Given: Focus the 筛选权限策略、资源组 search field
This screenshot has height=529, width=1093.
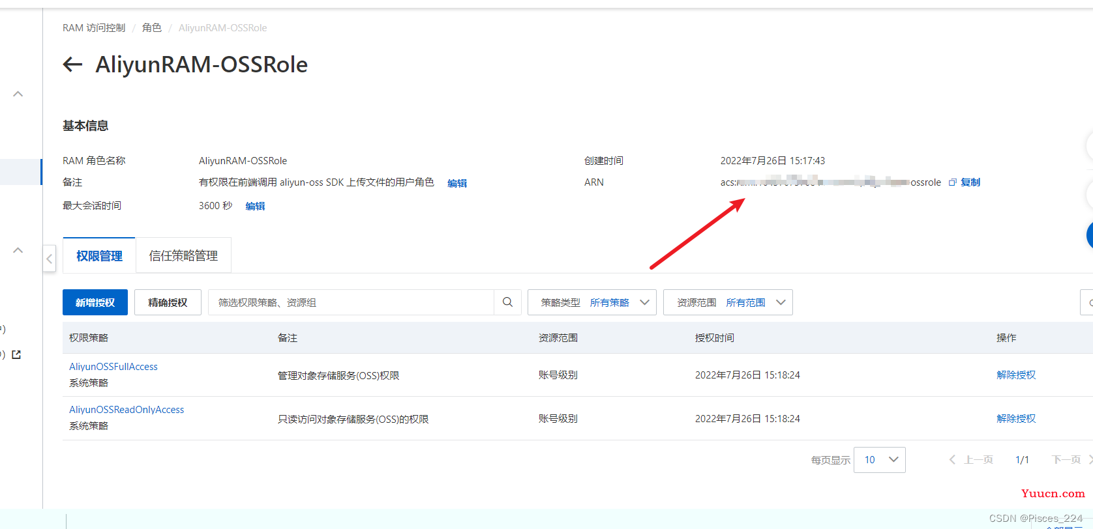Looking at the screenshot, I should coord(351,302).
